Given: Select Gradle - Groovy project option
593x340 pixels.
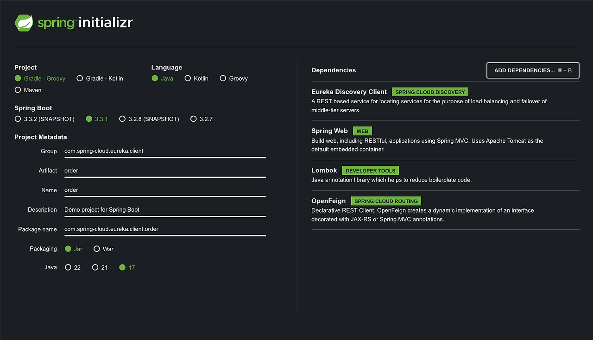Looking at the screenshot, I should 40,78.
